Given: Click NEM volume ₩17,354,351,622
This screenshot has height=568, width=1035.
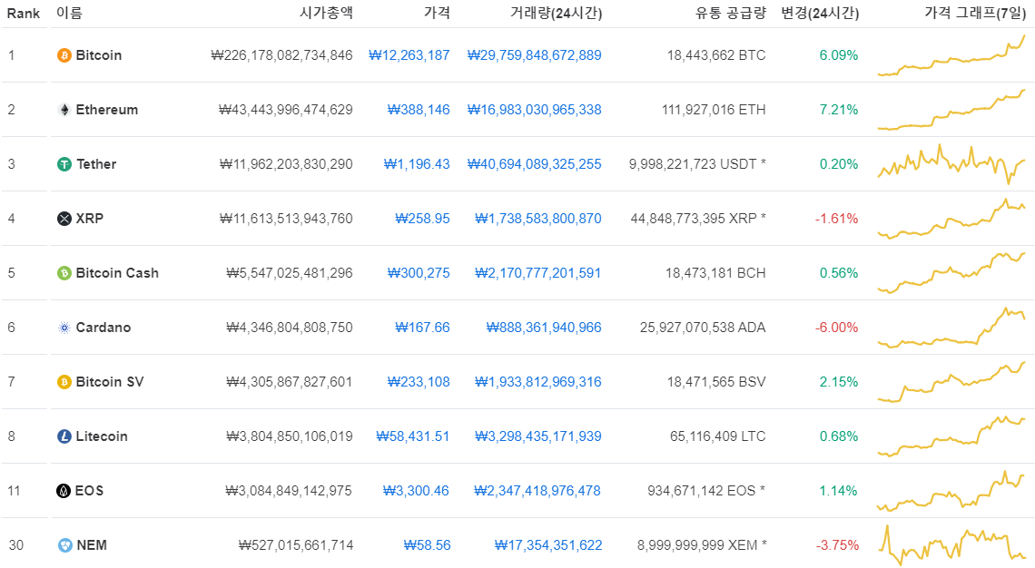Looking at the screenshot, I should (x=548, y=545).
